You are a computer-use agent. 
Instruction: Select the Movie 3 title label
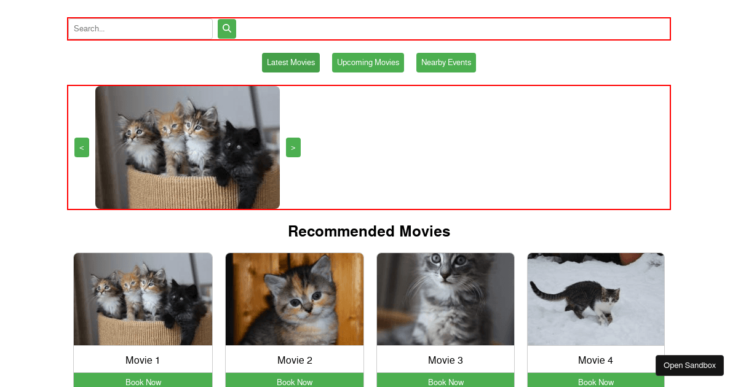point(445,360)
